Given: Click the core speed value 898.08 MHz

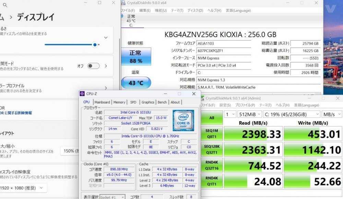Looking at the screenshot, I should click(119, 169).
